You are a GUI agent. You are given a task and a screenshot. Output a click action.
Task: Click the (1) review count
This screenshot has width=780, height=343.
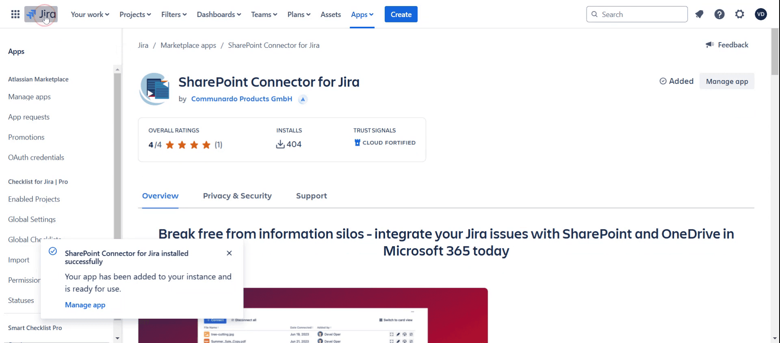pyautogui.click(x=219, y=145)
